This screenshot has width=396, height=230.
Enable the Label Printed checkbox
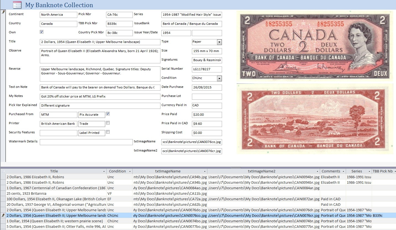click(x=108, y=132)
